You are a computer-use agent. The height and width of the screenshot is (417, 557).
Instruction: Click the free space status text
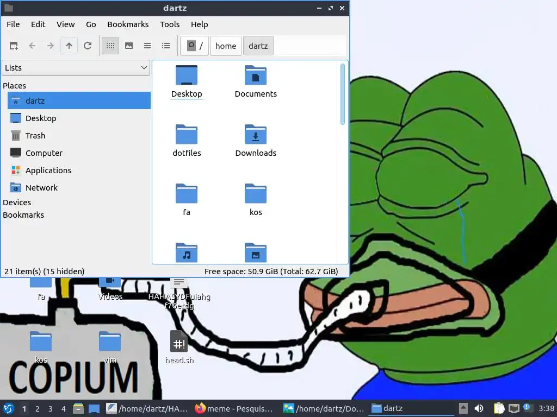271,271
